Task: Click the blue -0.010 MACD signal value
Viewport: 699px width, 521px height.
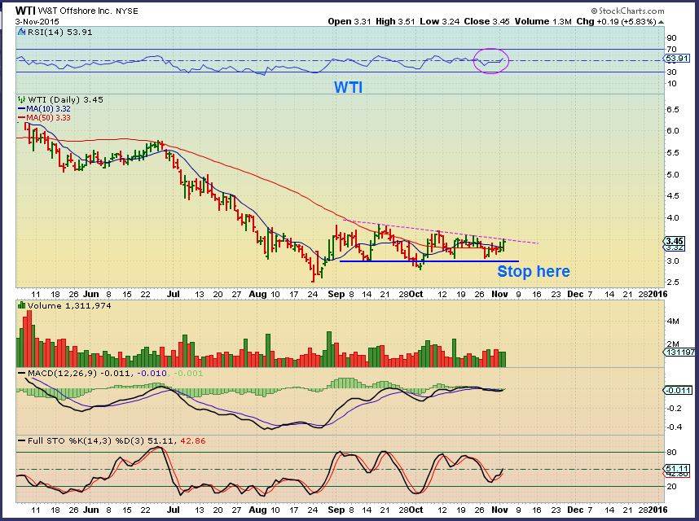Action: click(152, 373)
